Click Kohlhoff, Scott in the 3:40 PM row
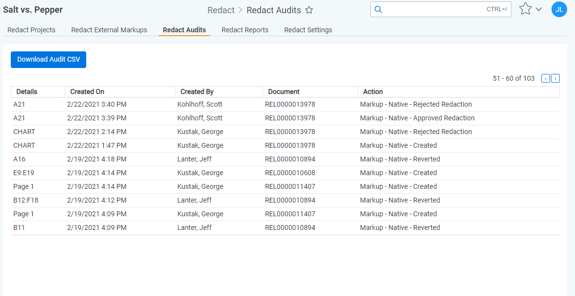The height and width of the screenshot is (296, 575). (x=200, y=104)
